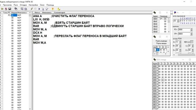Click the second code conversion toolbar icon

(26, 9)
